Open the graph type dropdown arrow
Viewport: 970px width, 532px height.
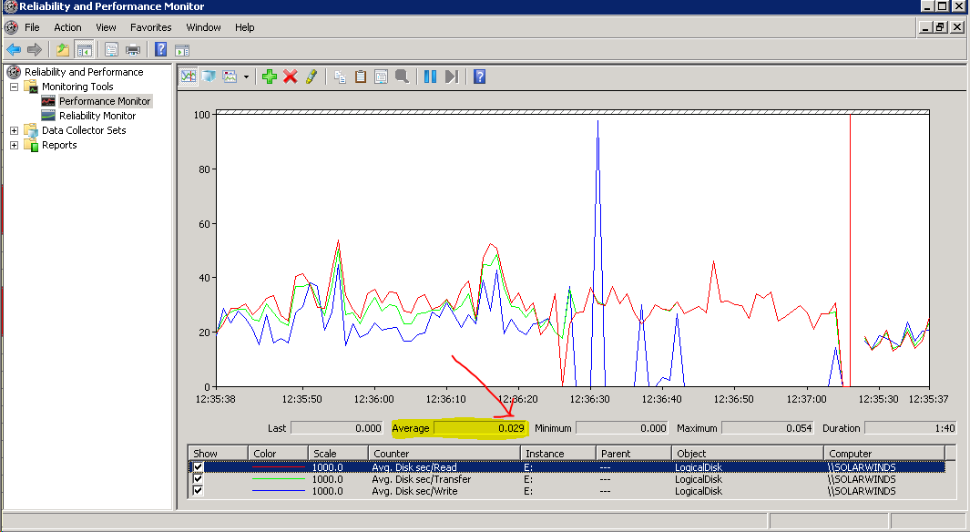point(246,77)
